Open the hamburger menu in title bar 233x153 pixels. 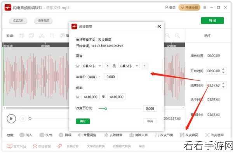tap(205, 7)
